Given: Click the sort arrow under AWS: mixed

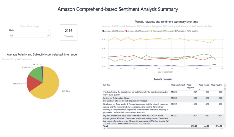Looking at the screenshot, I should click(200, 89).
